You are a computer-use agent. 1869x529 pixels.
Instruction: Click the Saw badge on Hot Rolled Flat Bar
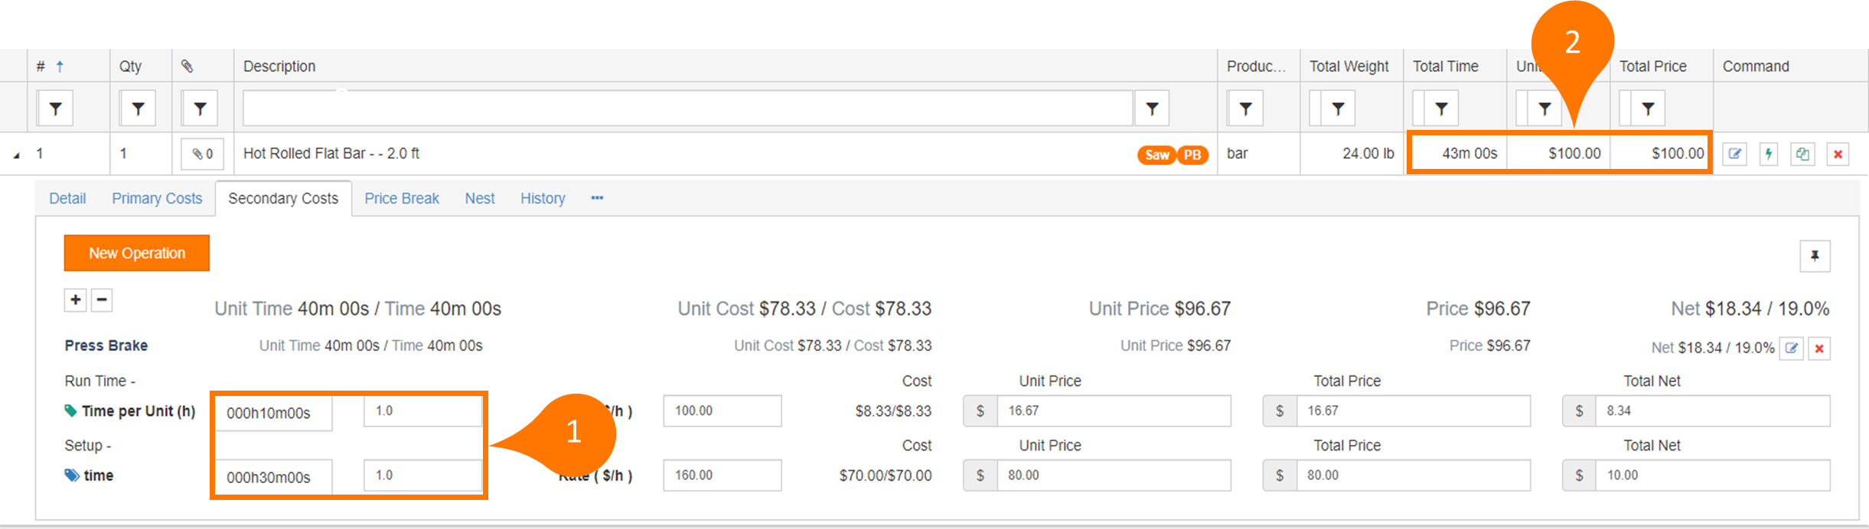point(1156,154)
